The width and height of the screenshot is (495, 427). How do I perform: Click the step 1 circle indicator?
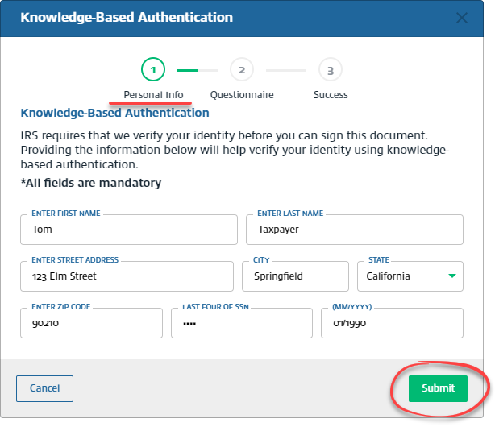(153, 70)
